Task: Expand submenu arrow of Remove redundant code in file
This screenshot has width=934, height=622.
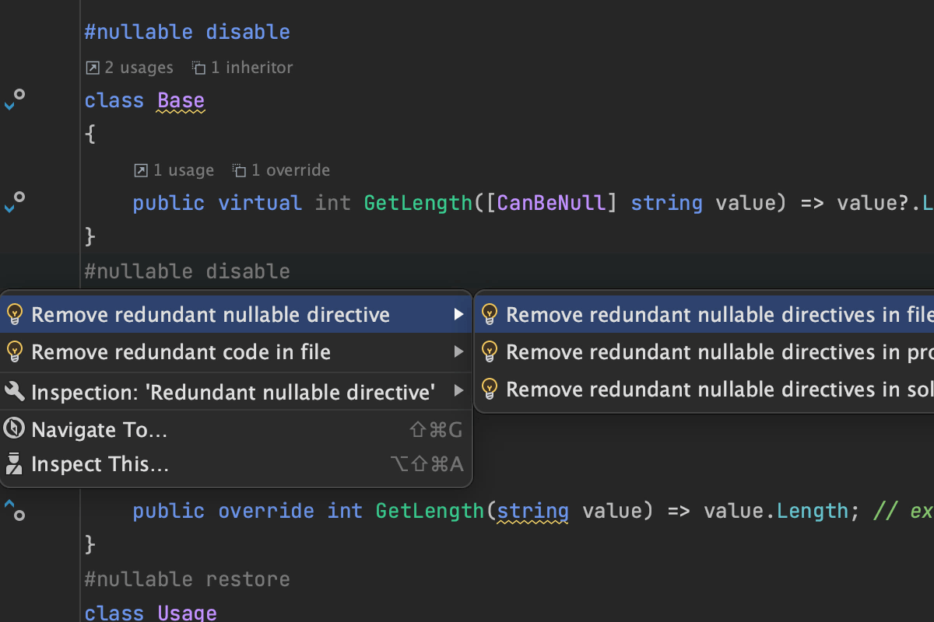Action: click(x=459, y=352)
